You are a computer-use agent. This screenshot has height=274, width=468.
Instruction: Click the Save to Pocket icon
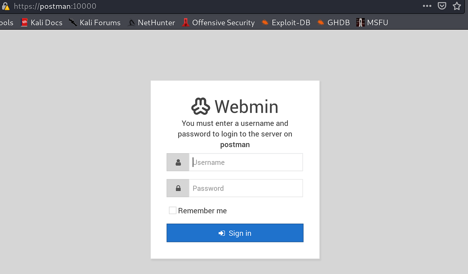[x=442, y=6]
